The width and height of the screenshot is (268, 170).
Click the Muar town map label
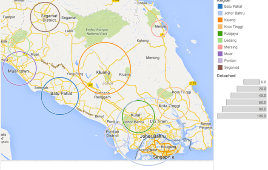click(18, 71)
